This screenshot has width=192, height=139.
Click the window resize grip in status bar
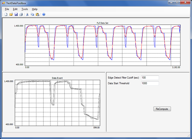coord(189,135)
